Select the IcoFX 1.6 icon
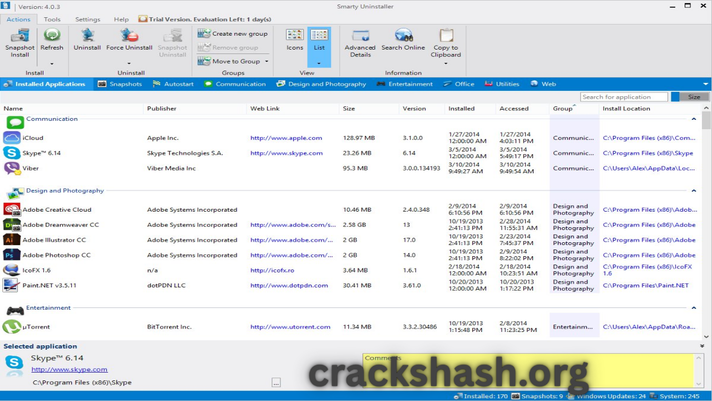Image resolution: width=712 pixels, height=401 pixels. pos(12,270)
